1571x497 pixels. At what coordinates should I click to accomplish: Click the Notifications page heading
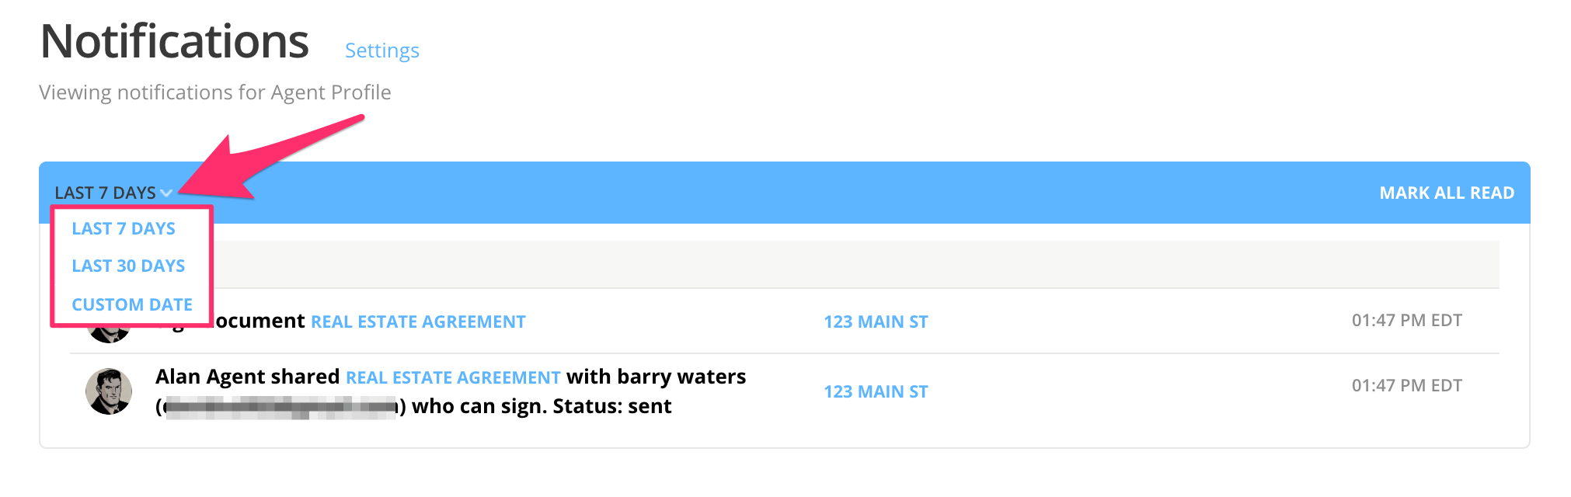tap(174, 40)
